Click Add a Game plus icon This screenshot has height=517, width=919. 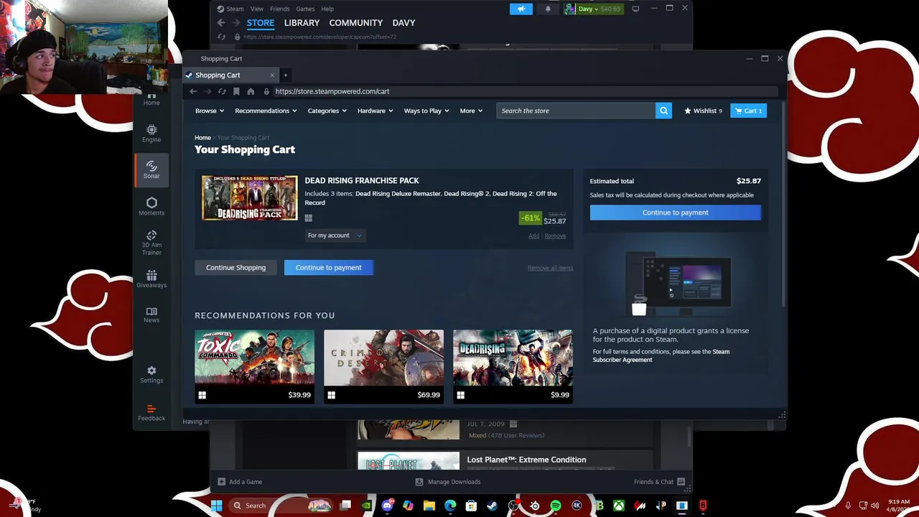(221, 482)
